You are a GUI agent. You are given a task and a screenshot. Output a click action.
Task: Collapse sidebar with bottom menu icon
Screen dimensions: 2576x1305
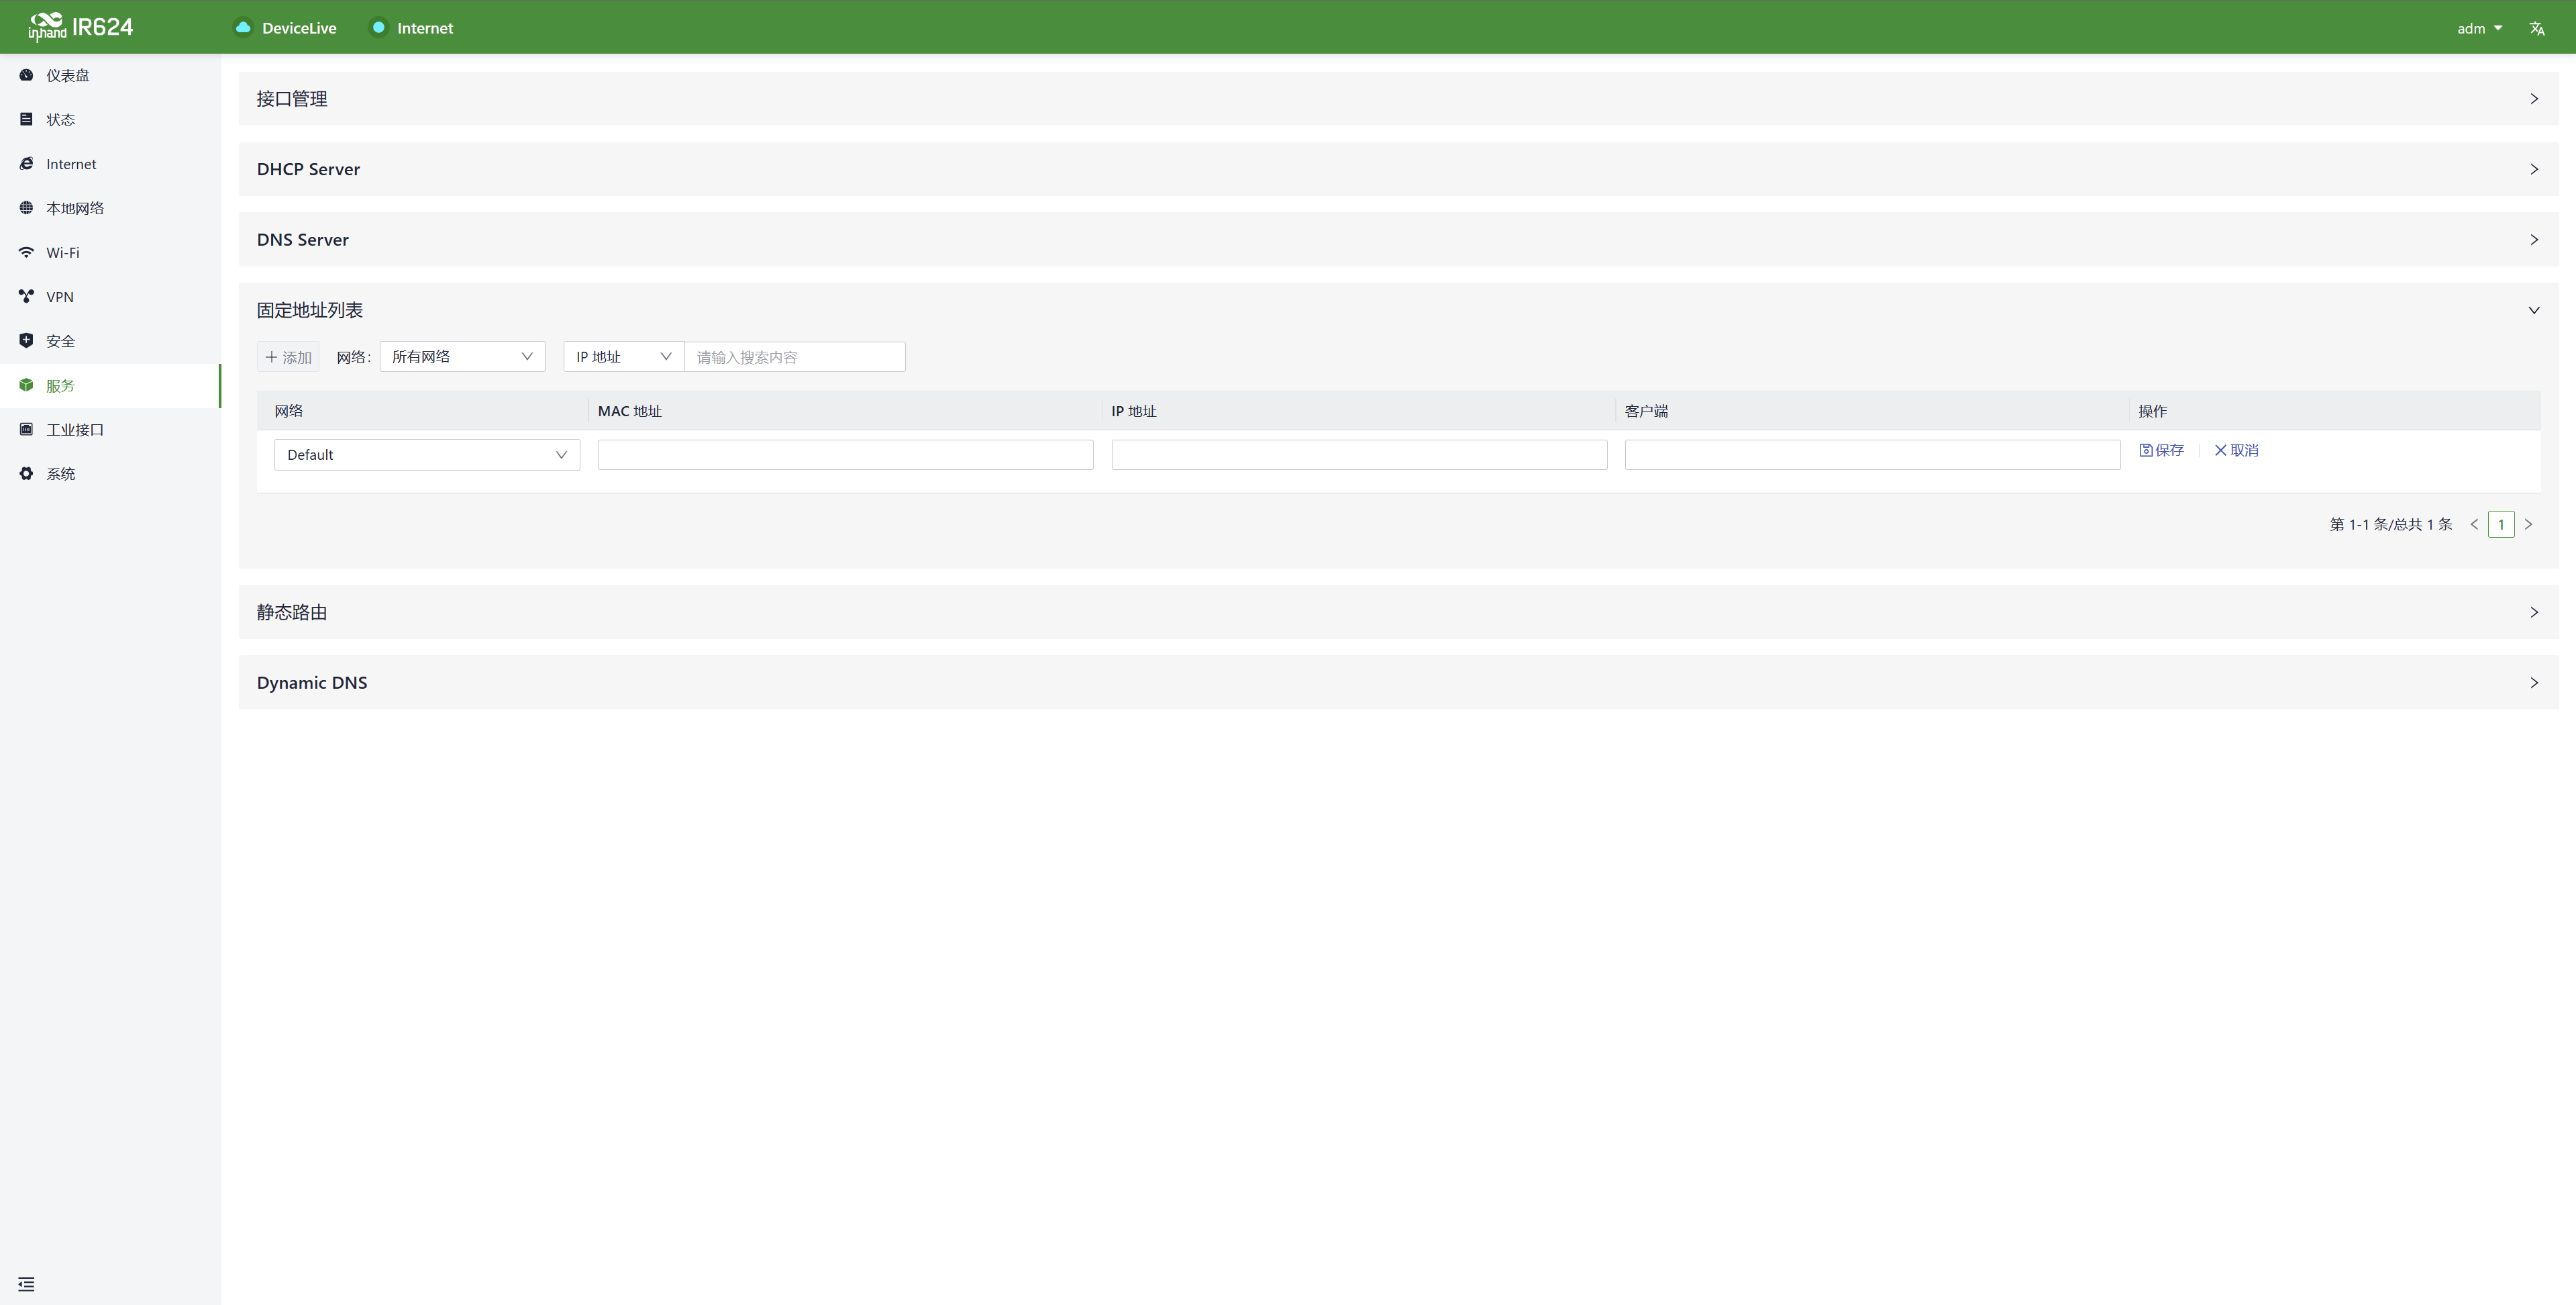(26, 1284)
